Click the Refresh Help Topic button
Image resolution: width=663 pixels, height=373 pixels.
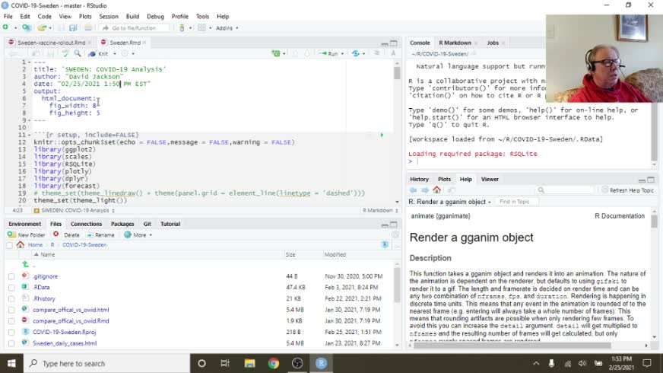point(628,190)
